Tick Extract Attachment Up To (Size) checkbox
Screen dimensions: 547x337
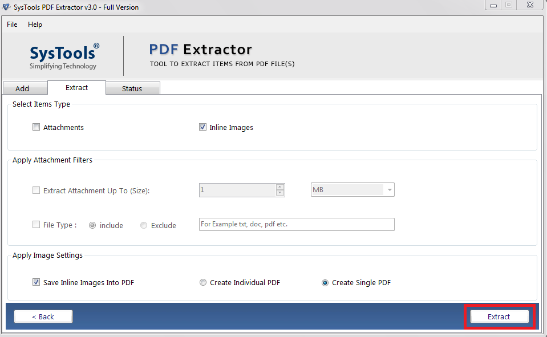click(x=37, y=190)
